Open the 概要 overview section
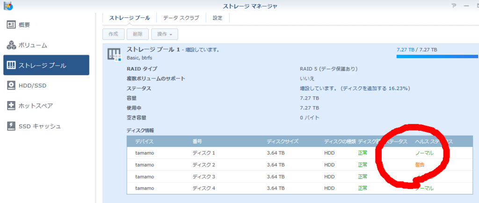479x203 pixels. pyautogui.click(x=46, y=25)
